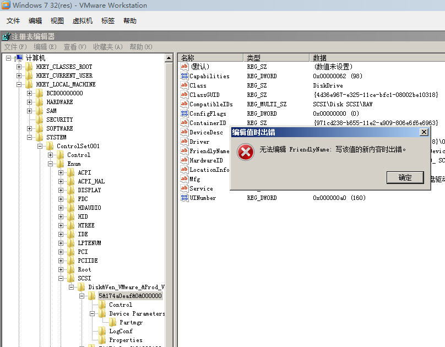445x347 pixels.
Task: Click 确定 in the error dialog
Action: point(405,177)
